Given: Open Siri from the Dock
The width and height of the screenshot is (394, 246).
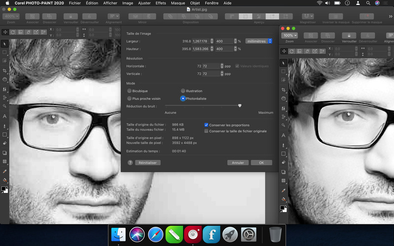Looking at the screenshot, I should point(137,235).
